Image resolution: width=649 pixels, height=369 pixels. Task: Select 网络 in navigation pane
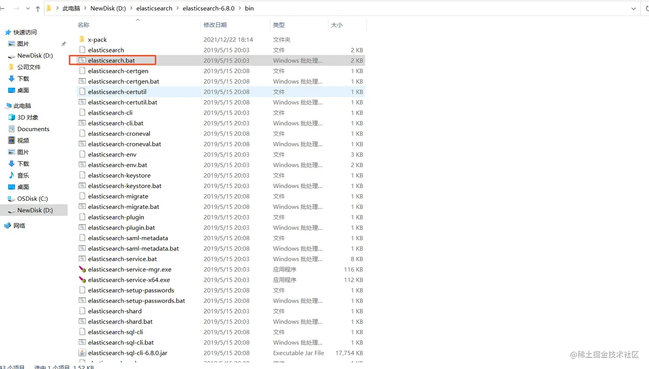(19, 226)
